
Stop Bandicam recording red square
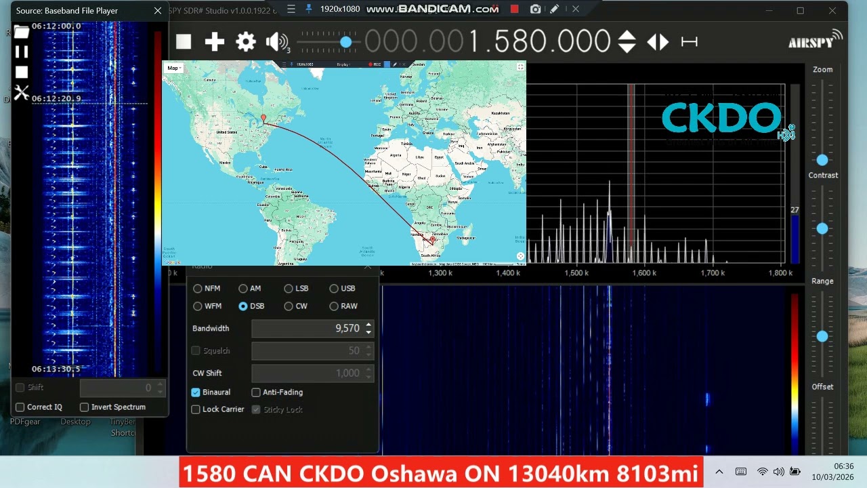tap(514, 9)
